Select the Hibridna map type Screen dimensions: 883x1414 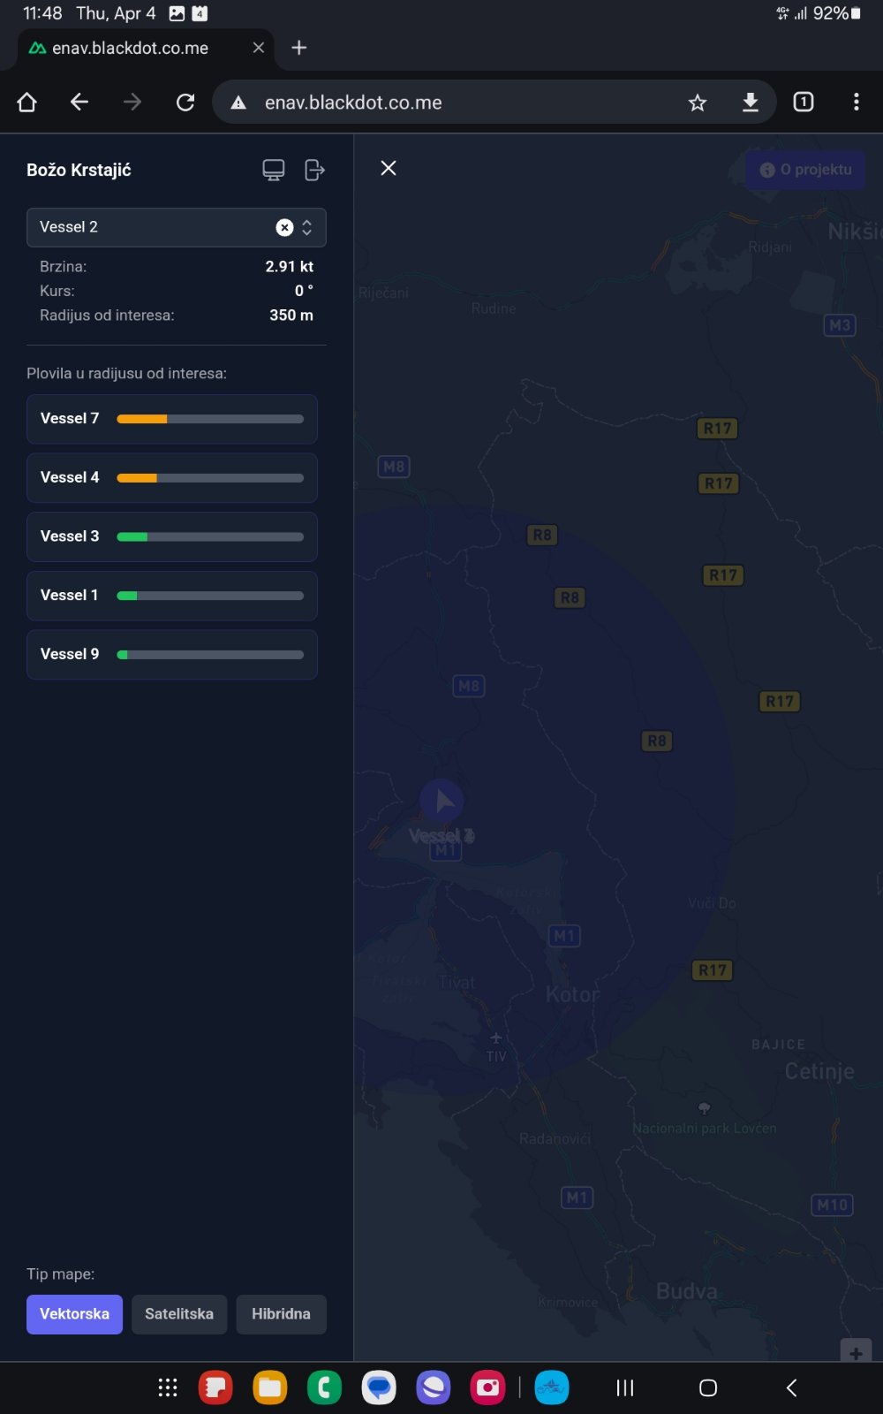[281, 1314]
